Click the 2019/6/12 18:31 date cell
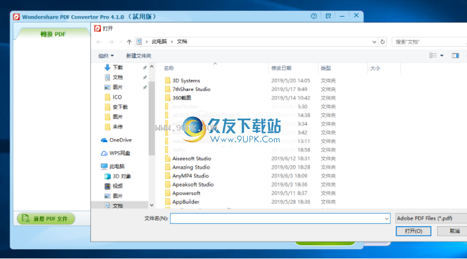The width and height of the screenshot is (467, 259). [290, 159]
